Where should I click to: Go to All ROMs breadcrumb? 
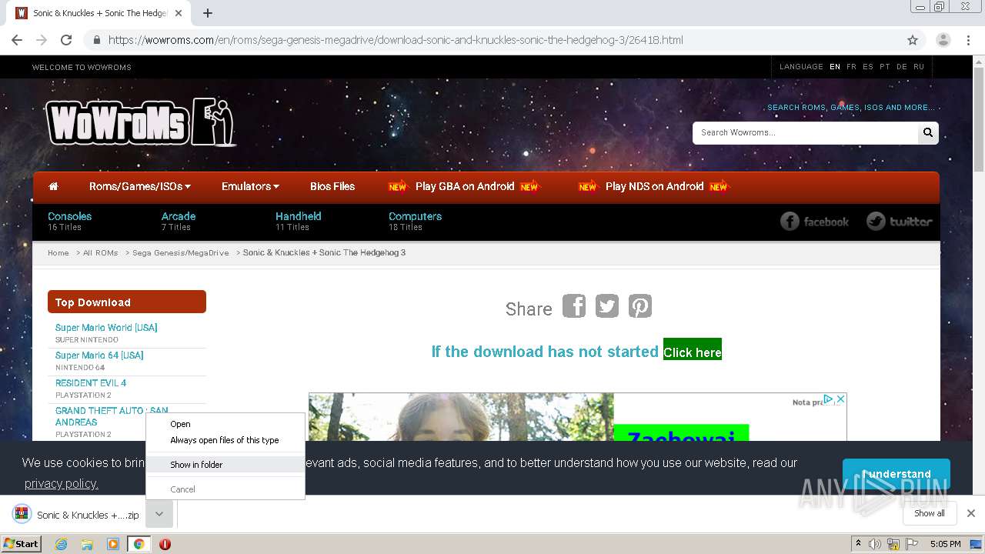(x=101, y=253)
